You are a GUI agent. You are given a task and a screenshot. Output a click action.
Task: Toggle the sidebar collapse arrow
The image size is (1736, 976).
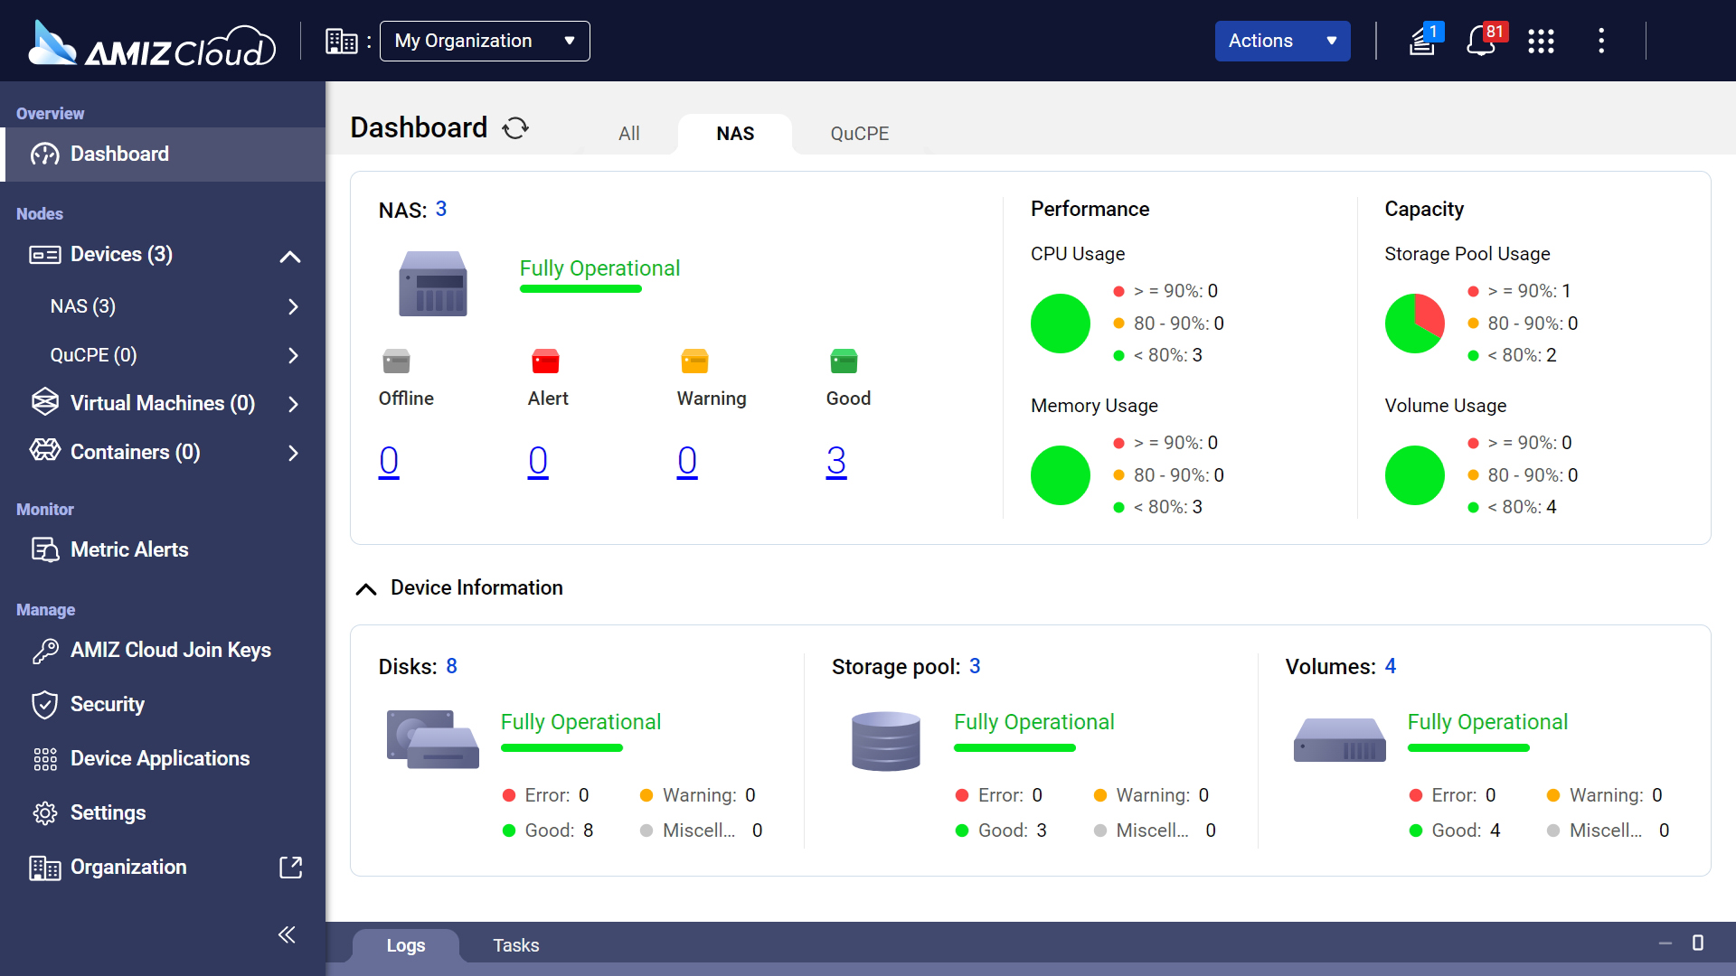click(288, 935)
